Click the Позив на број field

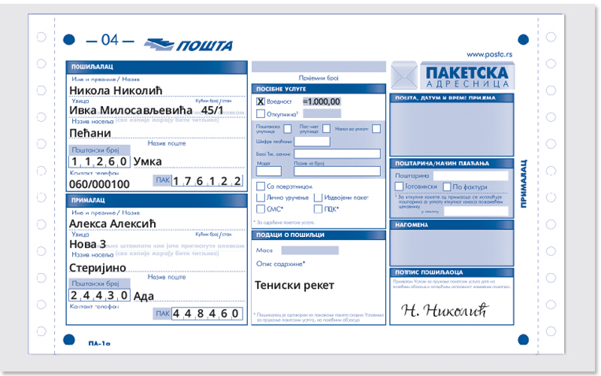tap(337, 171)
